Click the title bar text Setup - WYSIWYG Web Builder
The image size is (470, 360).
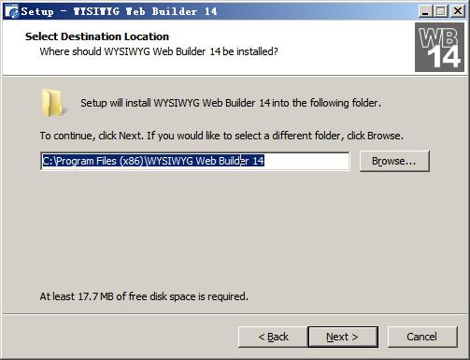point(120,11)
